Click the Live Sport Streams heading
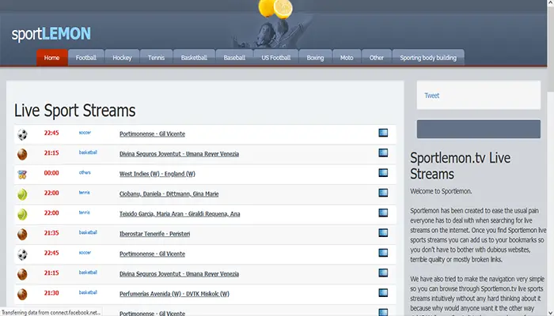The height and width of the screenshot is (316, 554). click(x=74, y=111)
